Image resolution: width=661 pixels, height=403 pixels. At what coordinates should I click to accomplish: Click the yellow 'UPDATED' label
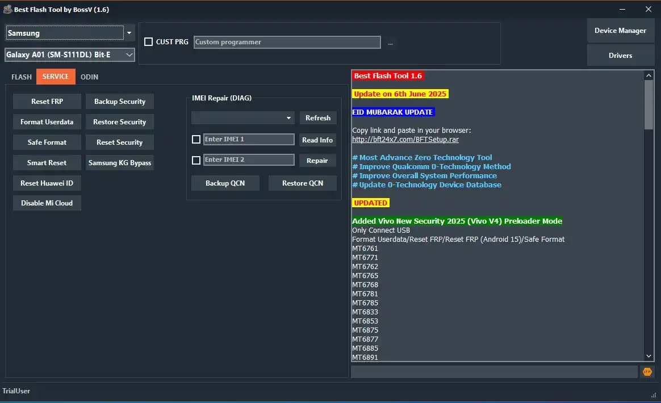click(x=371, y=203)
